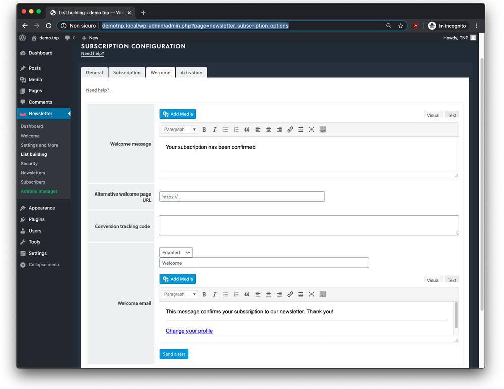
Task: Toggle Italic in Welcome message editor
Action: pyautogui.click(x=214, y=129)
